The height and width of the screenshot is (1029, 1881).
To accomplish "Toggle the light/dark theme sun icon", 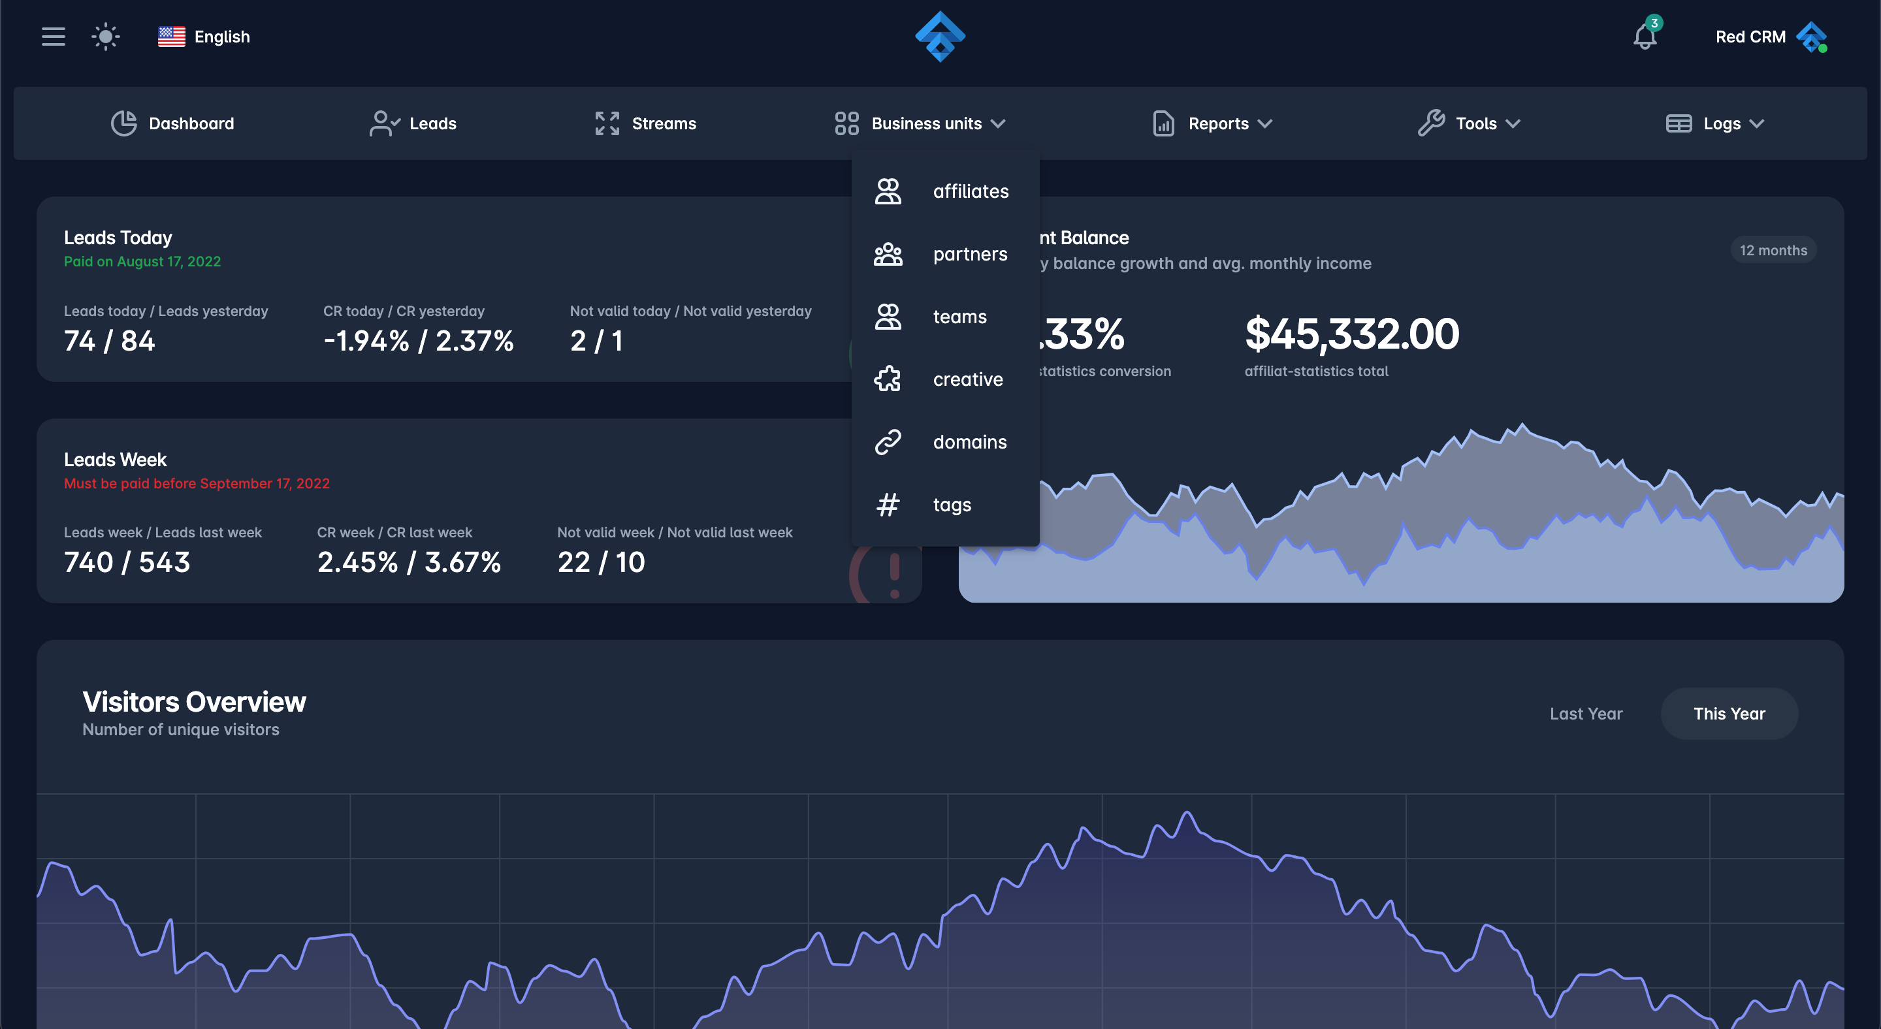I will tap(105, 37).
